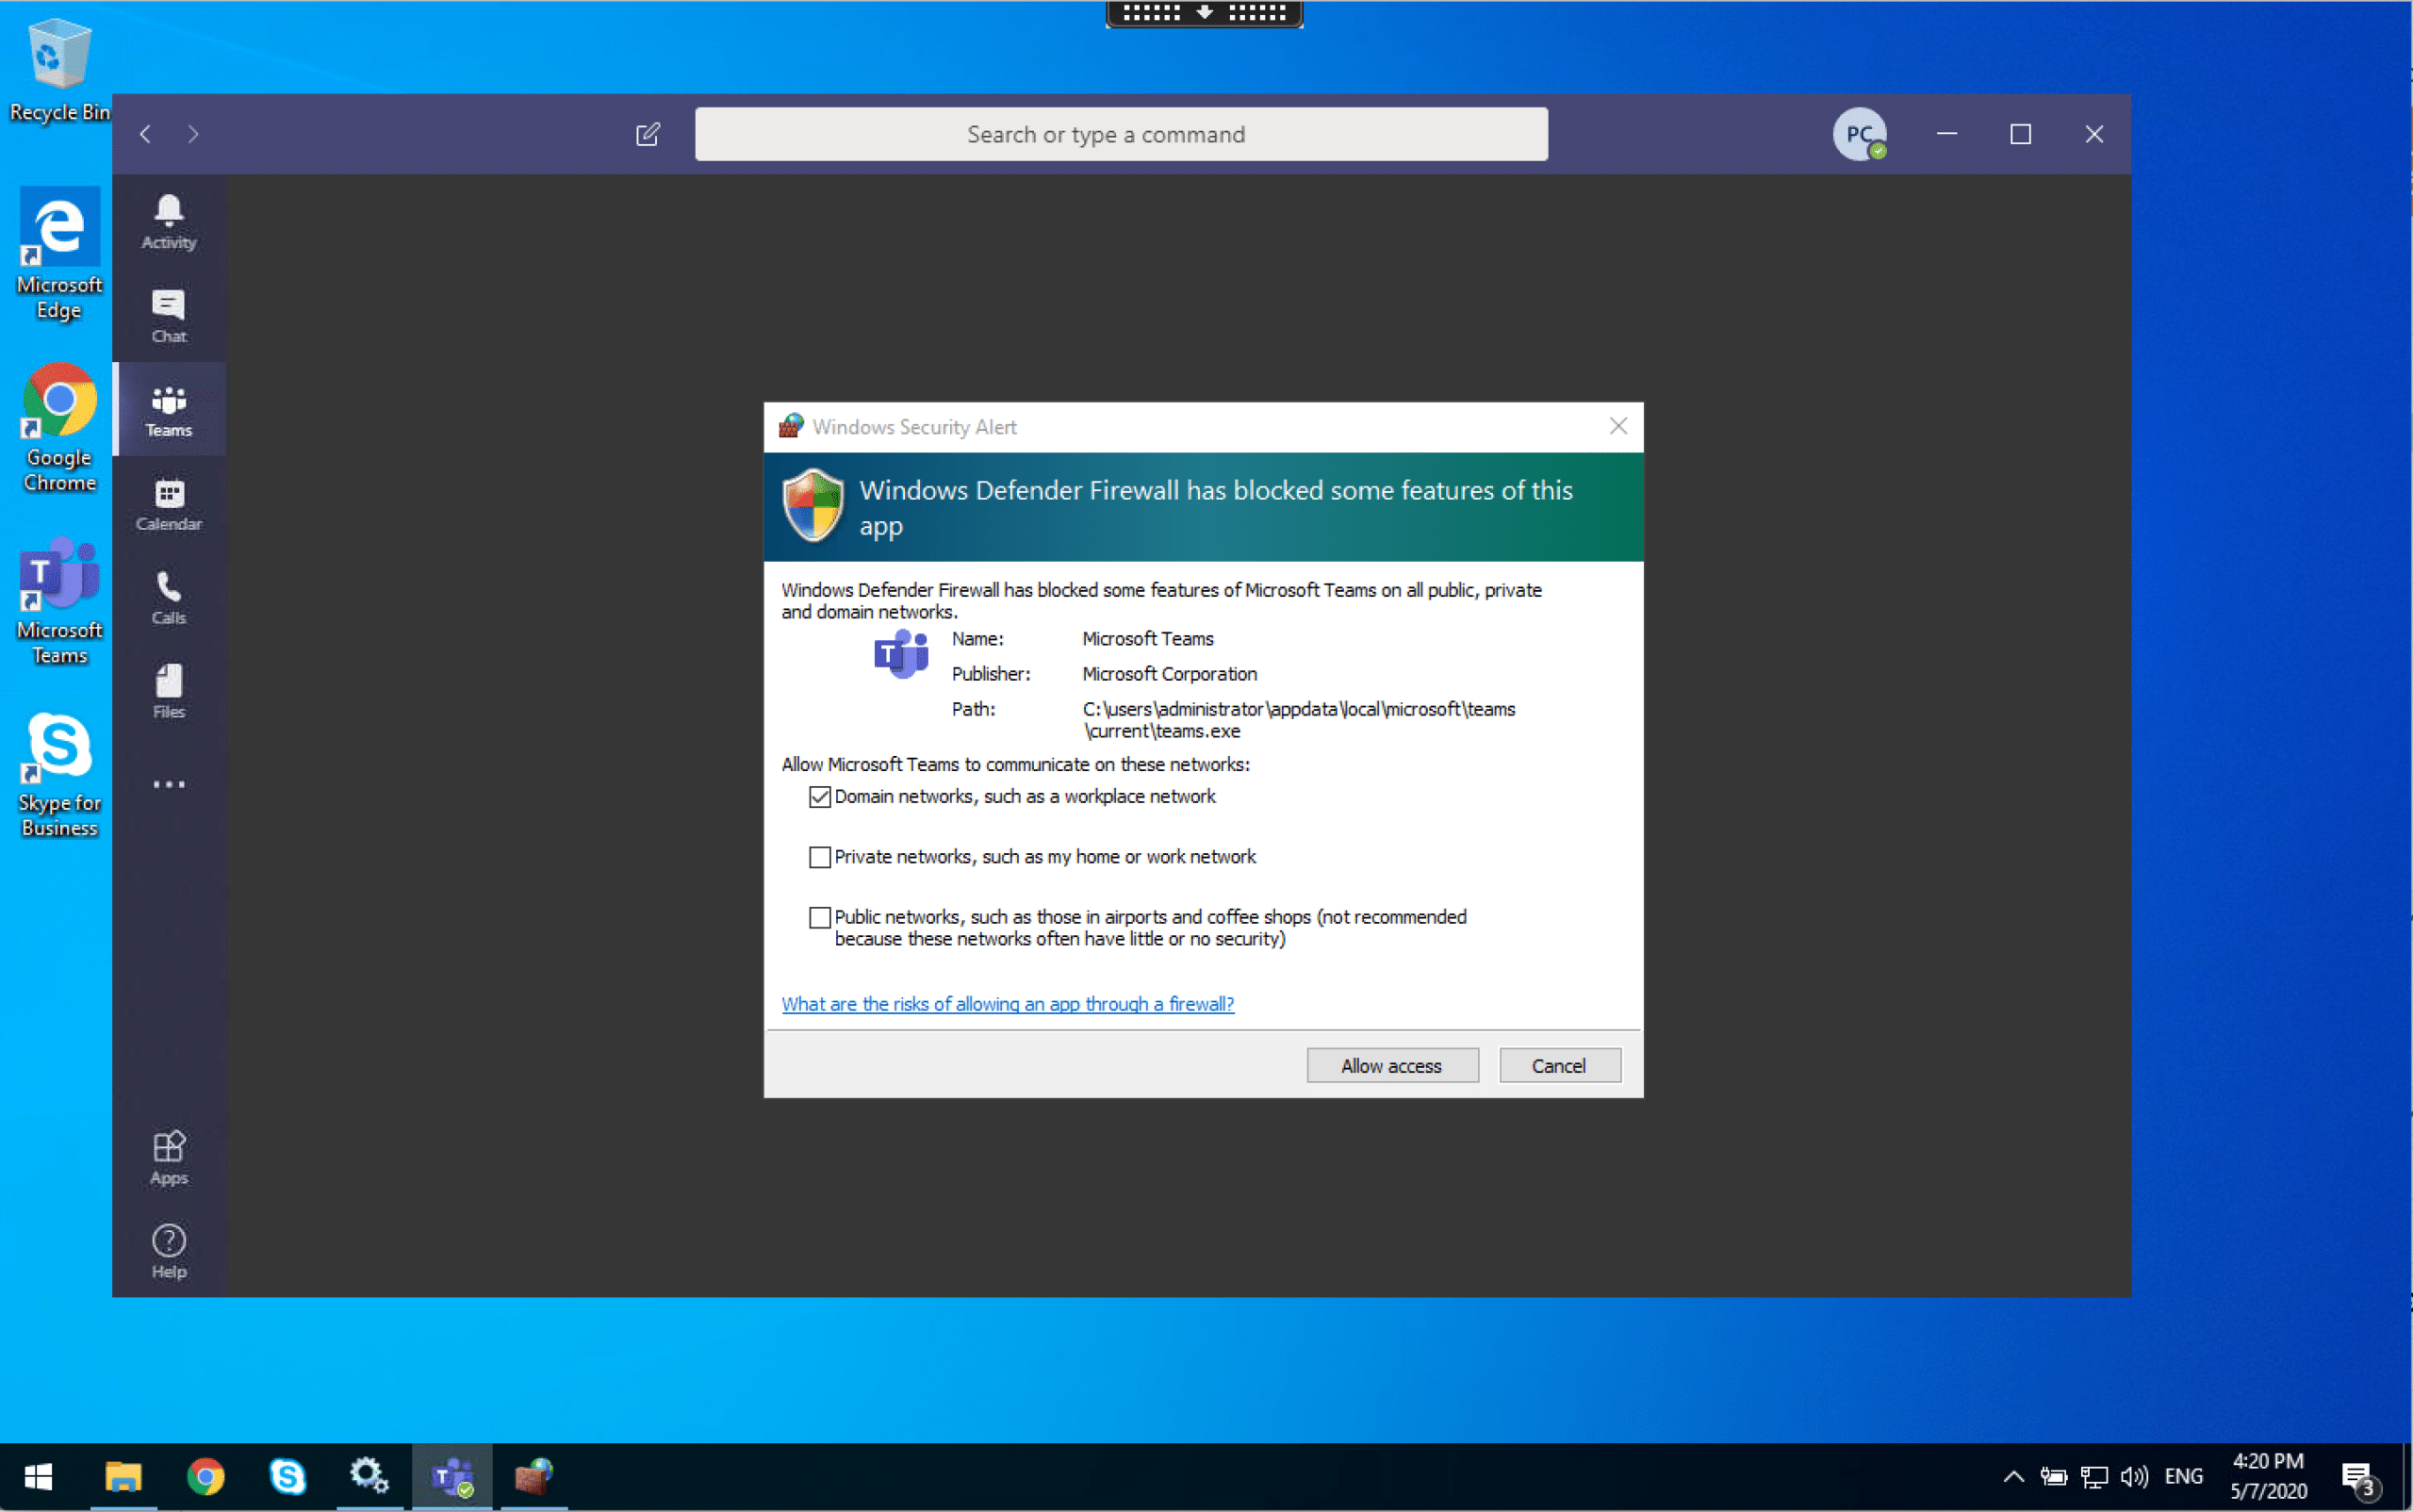2413x1512 pixels.
Task: Click the Microsoft Teams logo in alert
Action: coord(900,654)
